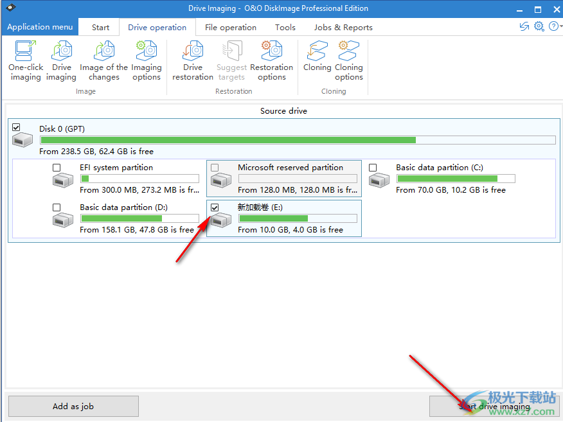The height and width of the screenshot is (422, 563).
Task: Click the Microsoft reserved partition usage bar
Action: (x=298, y=179)
